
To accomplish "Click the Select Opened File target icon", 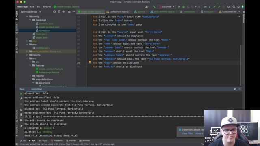I will pyautogui.click(x=54, y=12).
